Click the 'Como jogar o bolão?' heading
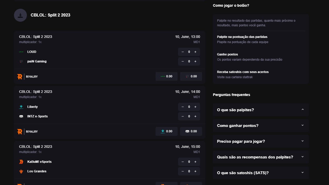 pos(231,5)
